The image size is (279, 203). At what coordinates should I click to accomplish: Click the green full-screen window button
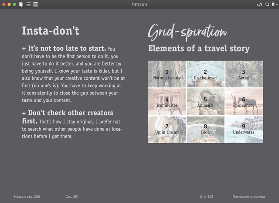(14, 4)
